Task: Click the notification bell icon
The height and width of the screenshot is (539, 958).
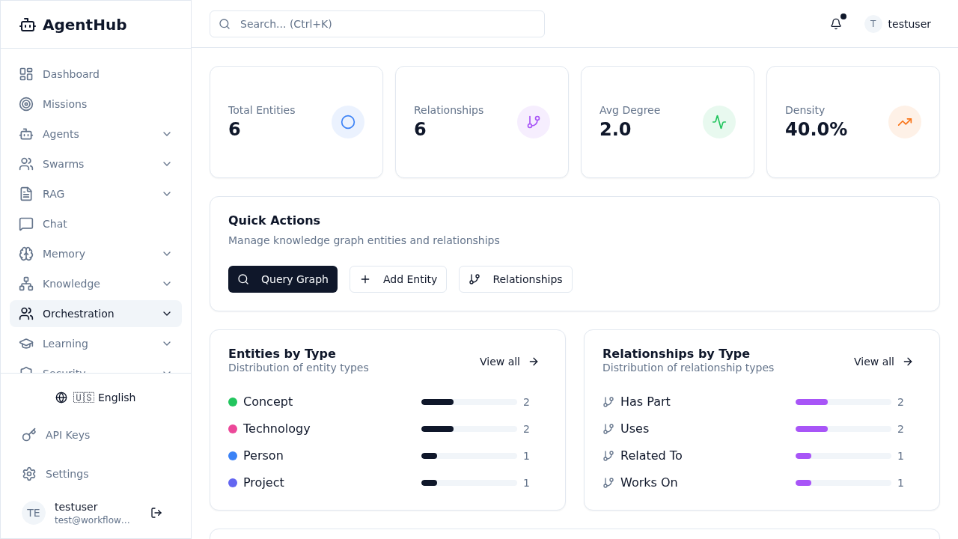Action: [836, 24]
